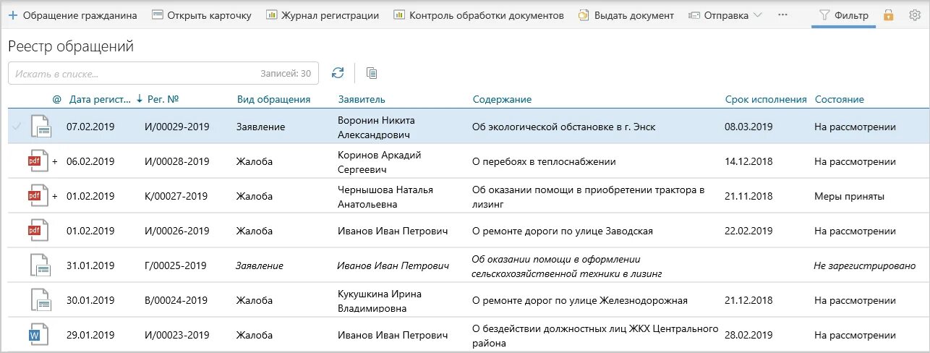Open Контроль обработки документов

tap(479, 15)
